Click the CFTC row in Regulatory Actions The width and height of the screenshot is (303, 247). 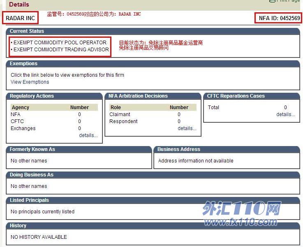pos(54,121)
